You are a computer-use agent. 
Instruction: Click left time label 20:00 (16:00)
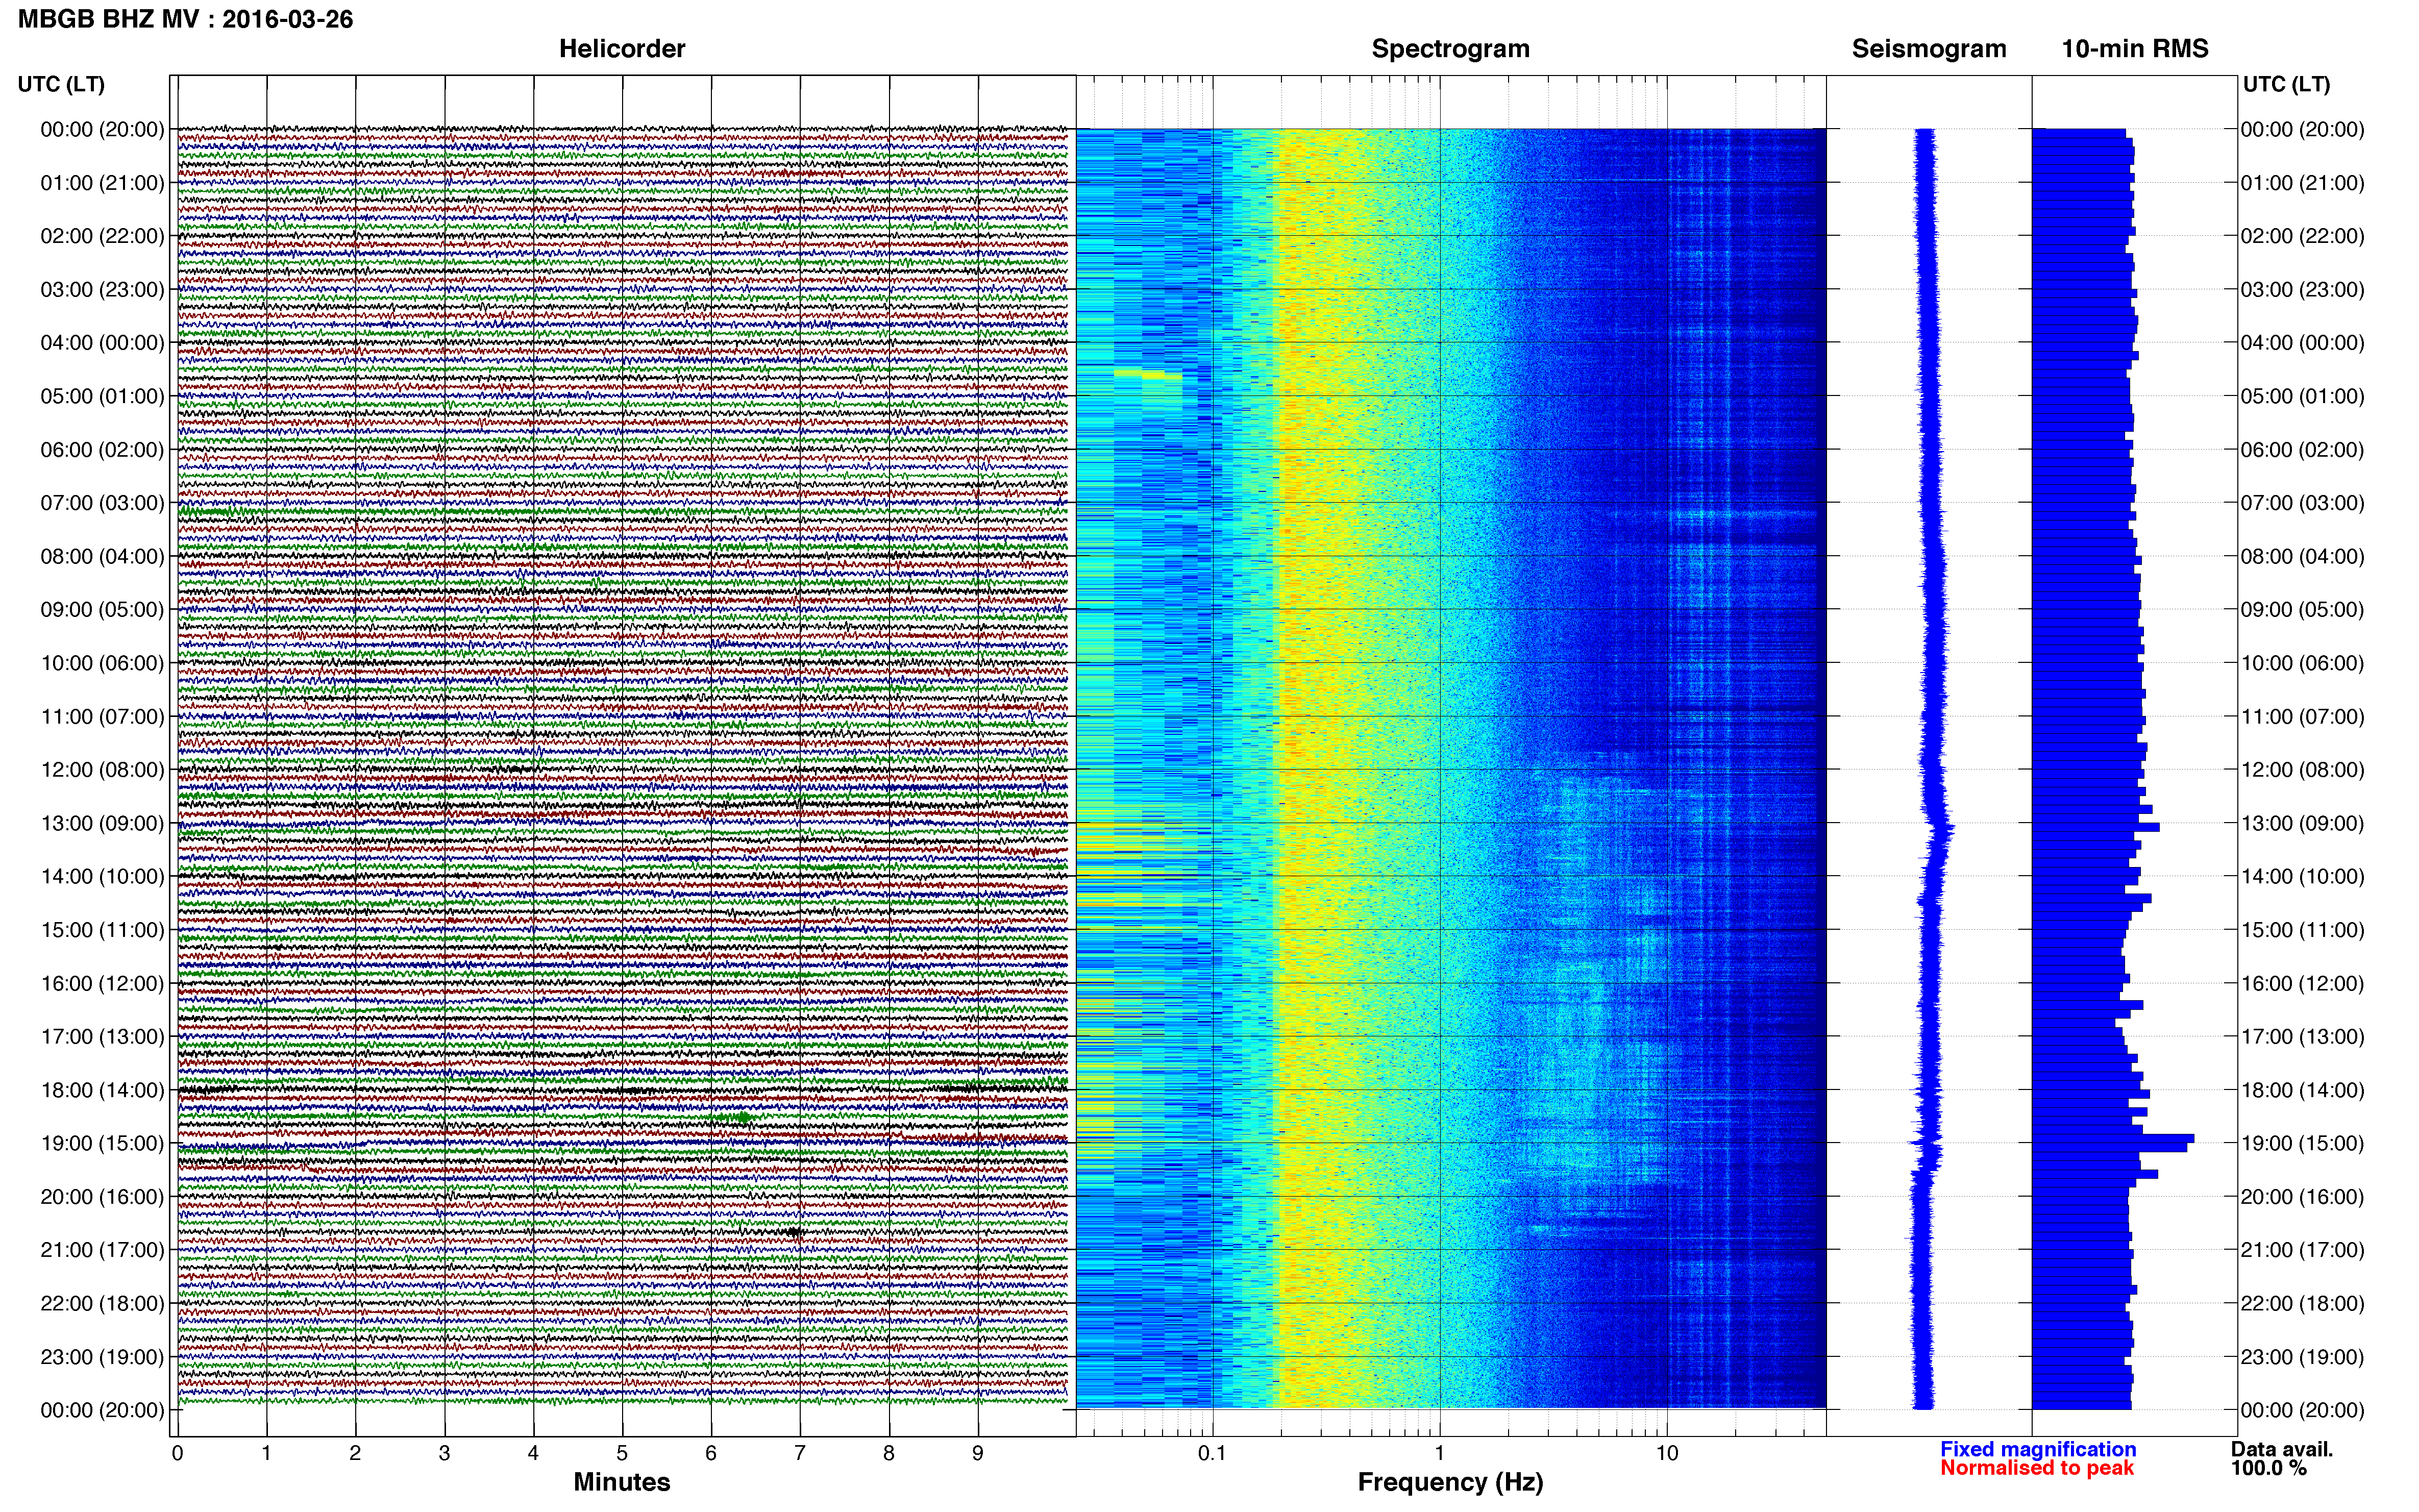point(102,1197)
